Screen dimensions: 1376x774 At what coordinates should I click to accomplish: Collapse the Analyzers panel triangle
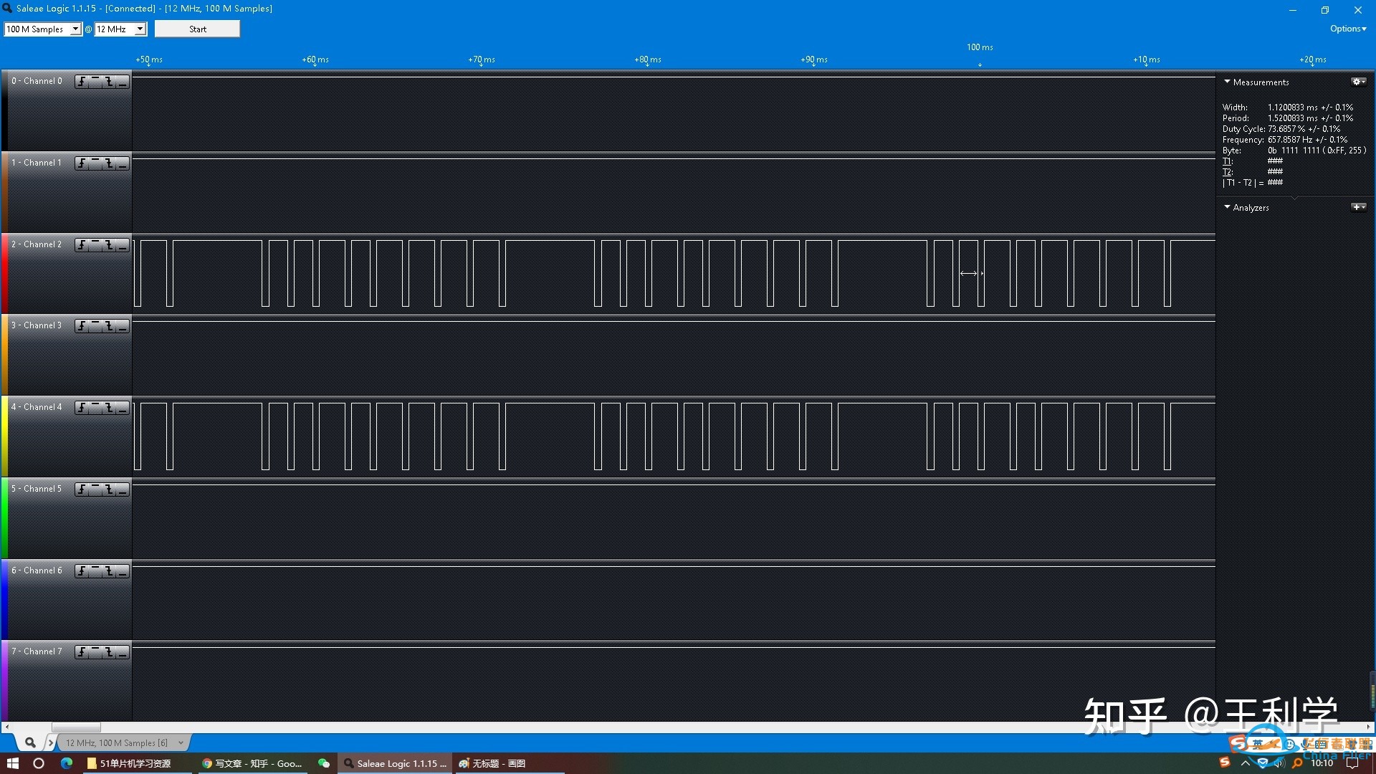pos(1227,207)
